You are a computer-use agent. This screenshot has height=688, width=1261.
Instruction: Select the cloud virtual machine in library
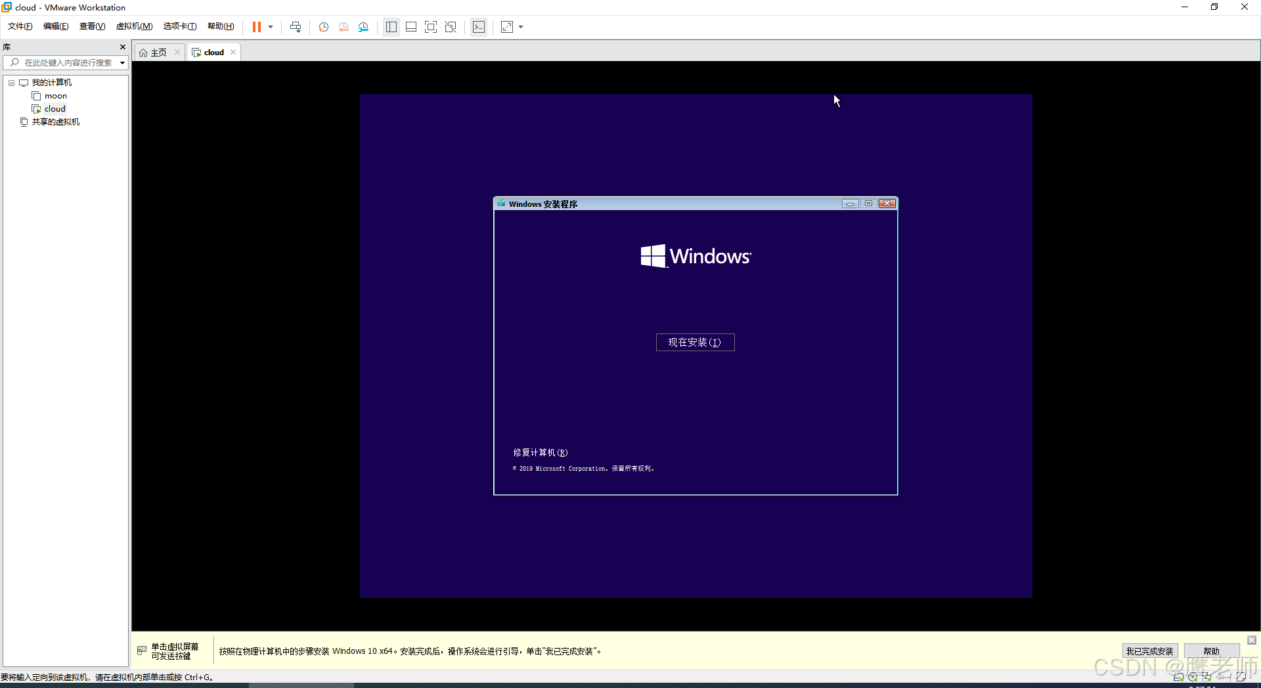coord(55,109)
